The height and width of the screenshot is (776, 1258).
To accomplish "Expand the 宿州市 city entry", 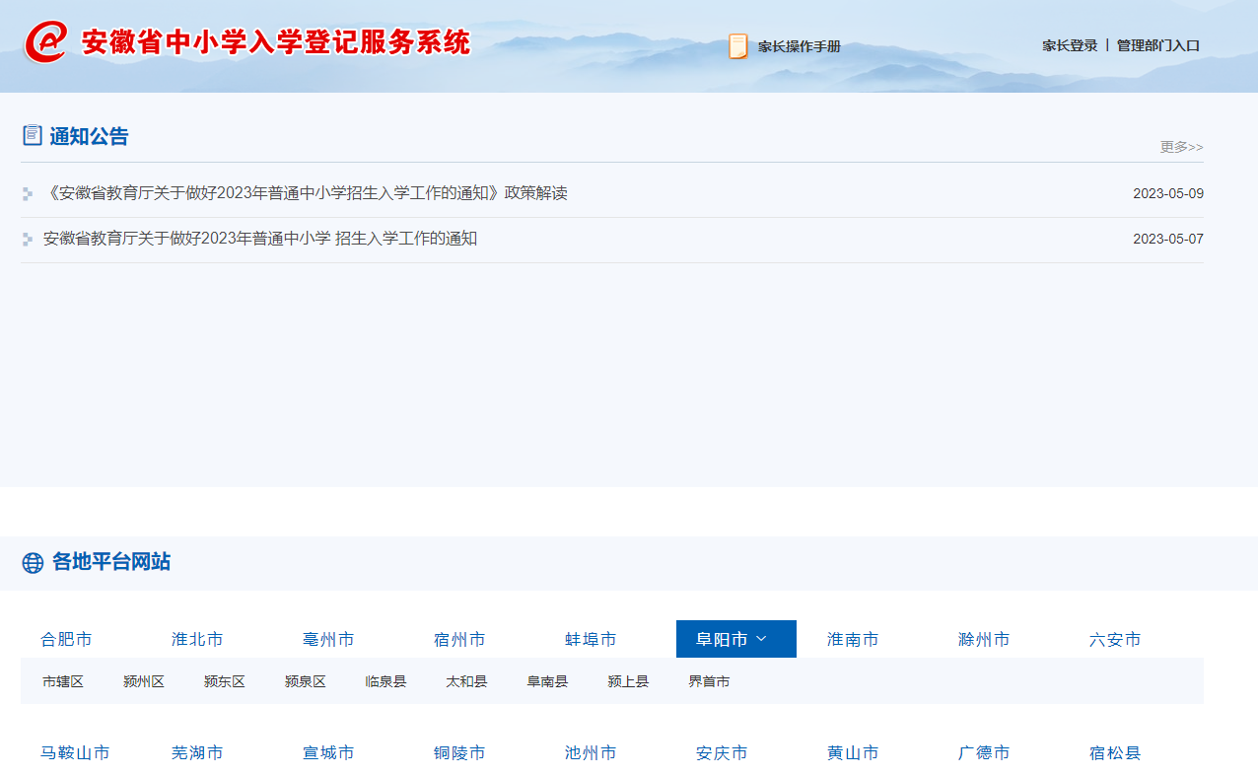I will point(459,640).
